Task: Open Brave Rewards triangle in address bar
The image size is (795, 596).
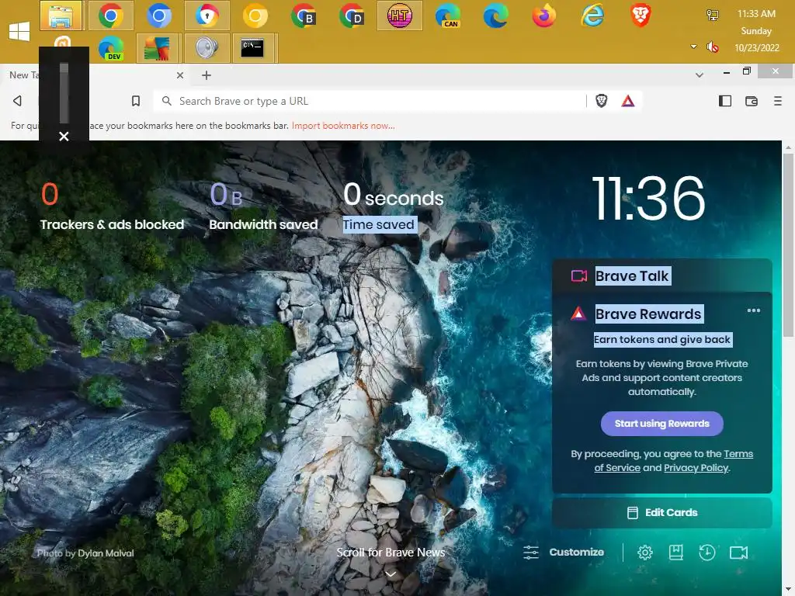Action: pyautogui.click(x=627, y=101)
